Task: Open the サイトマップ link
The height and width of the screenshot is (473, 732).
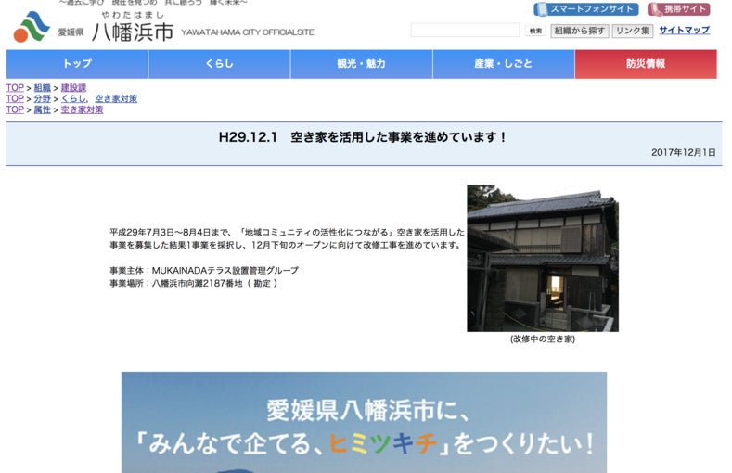Action: (684, 31)
